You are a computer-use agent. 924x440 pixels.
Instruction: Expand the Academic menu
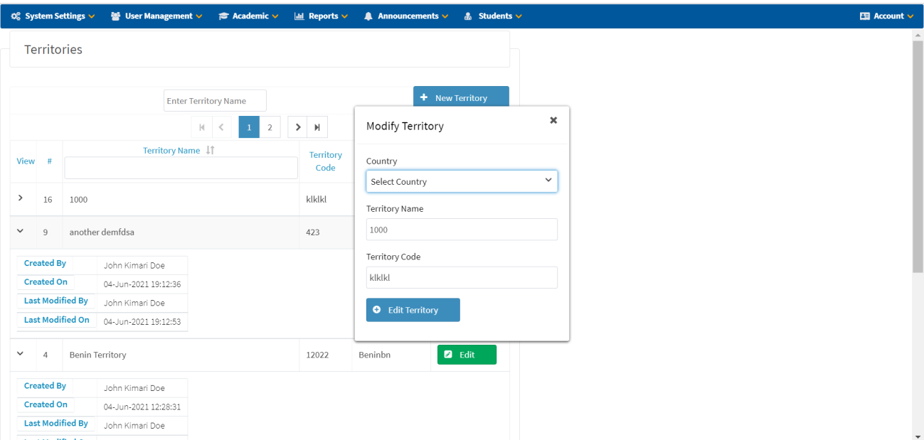[248, 16]
